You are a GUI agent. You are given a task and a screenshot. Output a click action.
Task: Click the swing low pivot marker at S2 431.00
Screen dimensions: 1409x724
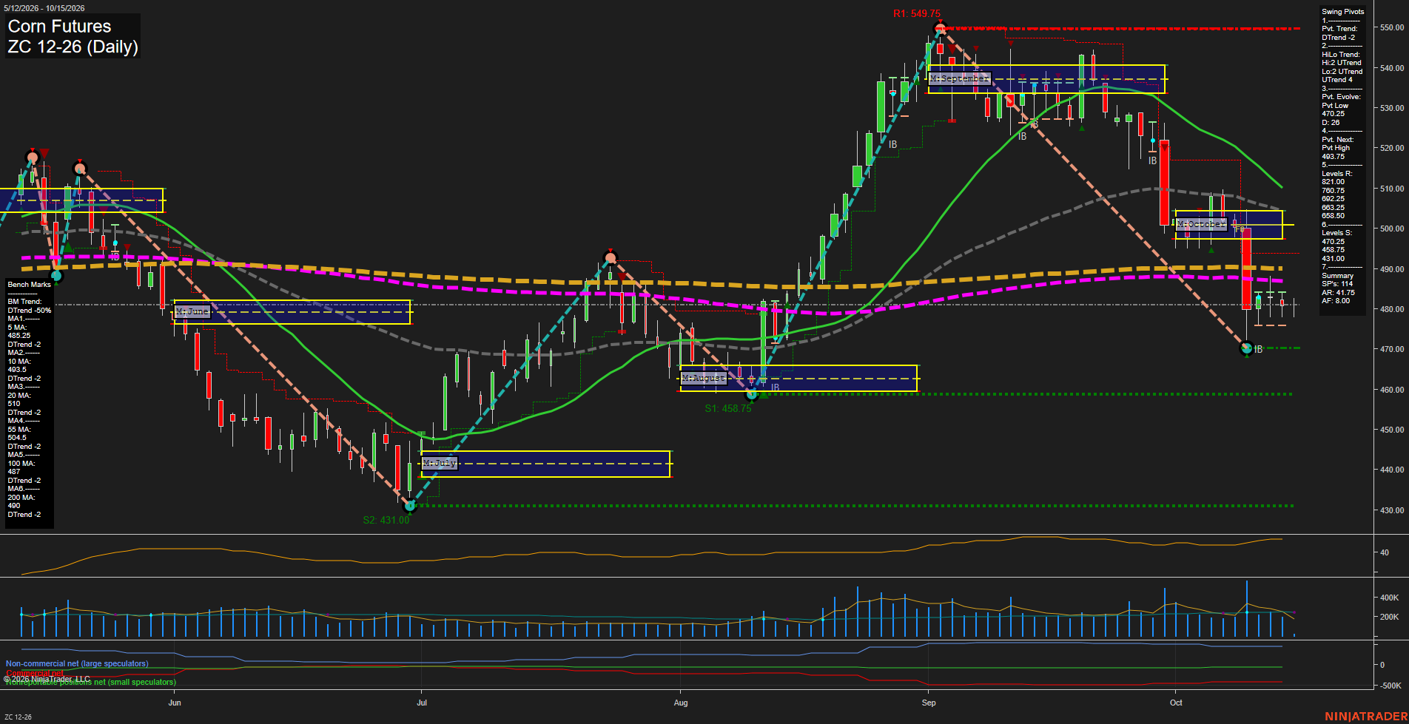click(x=410, y=506)
